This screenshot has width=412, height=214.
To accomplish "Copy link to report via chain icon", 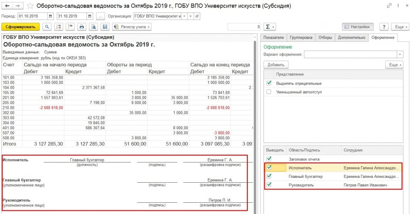I will pyautogui.click(x=389, y=6).
